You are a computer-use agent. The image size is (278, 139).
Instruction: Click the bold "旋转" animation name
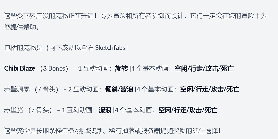121,68
